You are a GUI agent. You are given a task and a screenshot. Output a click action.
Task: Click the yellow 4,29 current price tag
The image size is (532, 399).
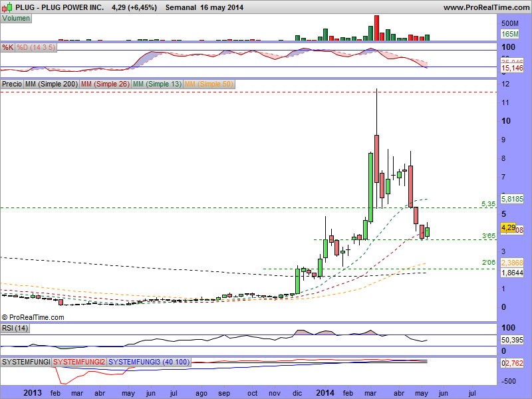click(508, 227)
